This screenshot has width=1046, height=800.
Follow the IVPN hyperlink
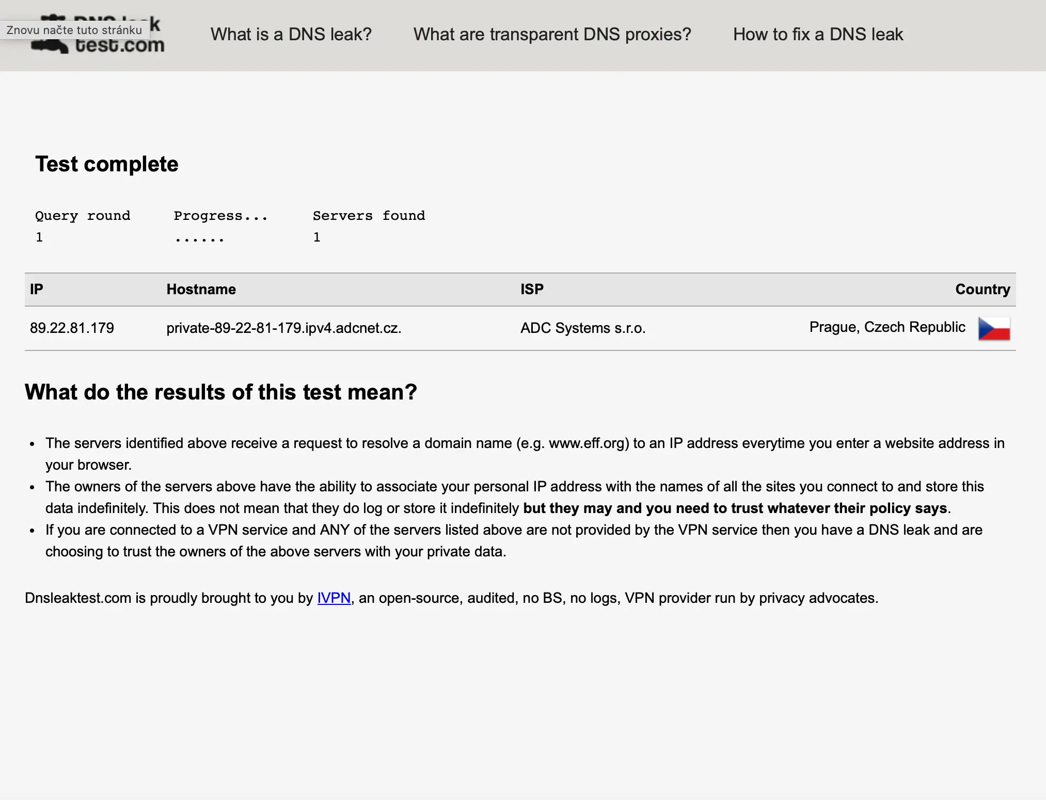(x=334, y=598)
